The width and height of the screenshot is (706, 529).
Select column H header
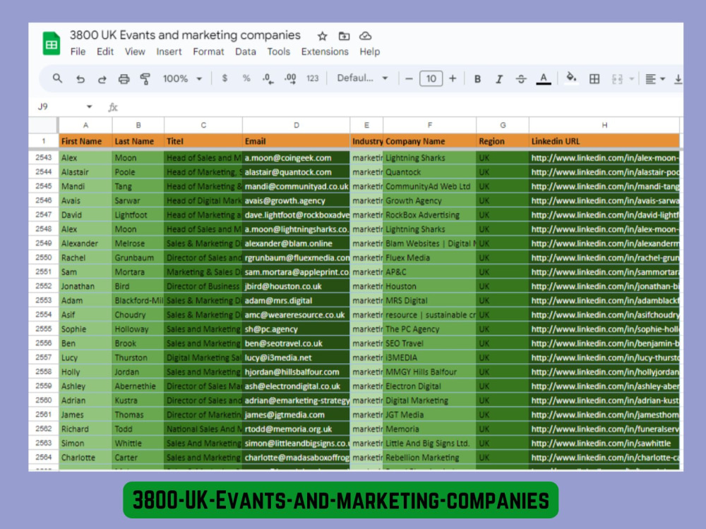coord(604,125)
